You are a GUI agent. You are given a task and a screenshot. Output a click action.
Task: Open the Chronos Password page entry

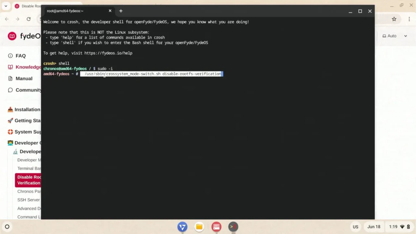29,191
